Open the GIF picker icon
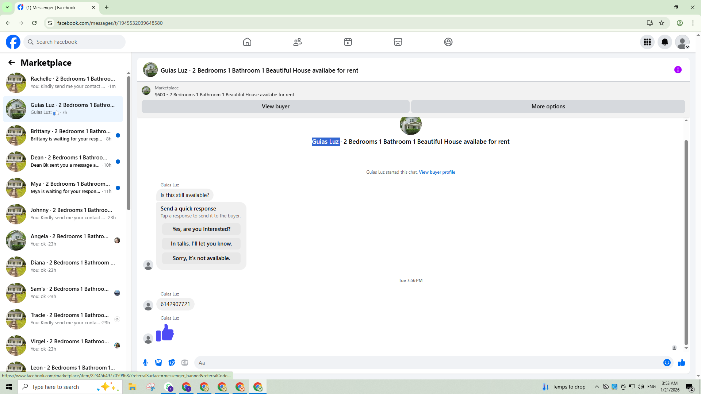The width and height of the screenshot is (701, 394). point(185,363)
